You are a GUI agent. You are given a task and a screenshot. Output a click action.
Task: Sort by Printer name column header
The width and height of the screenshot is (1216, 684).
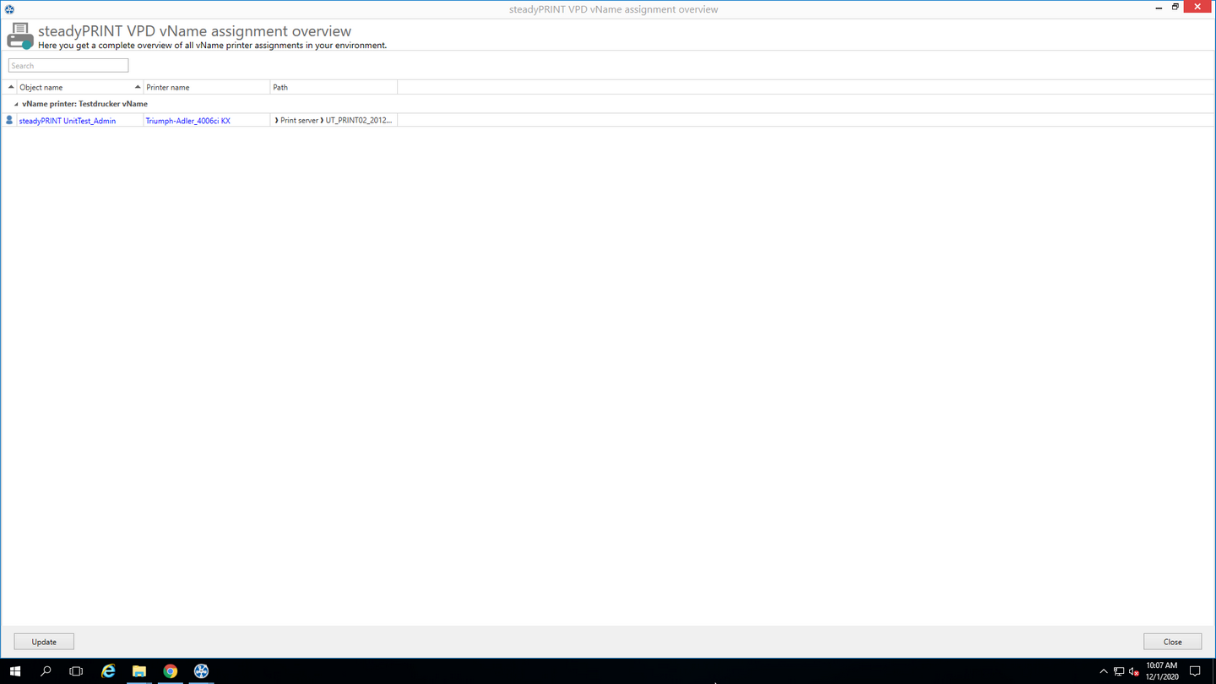coord(207,87)
